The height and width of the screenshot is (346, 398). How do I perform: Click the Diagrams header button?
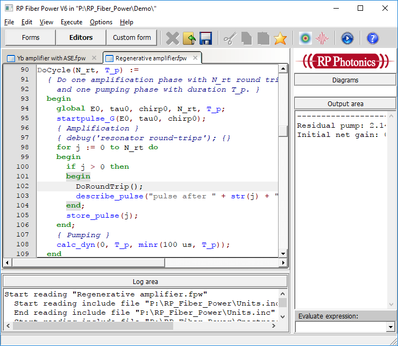click(x=345, y=80)
